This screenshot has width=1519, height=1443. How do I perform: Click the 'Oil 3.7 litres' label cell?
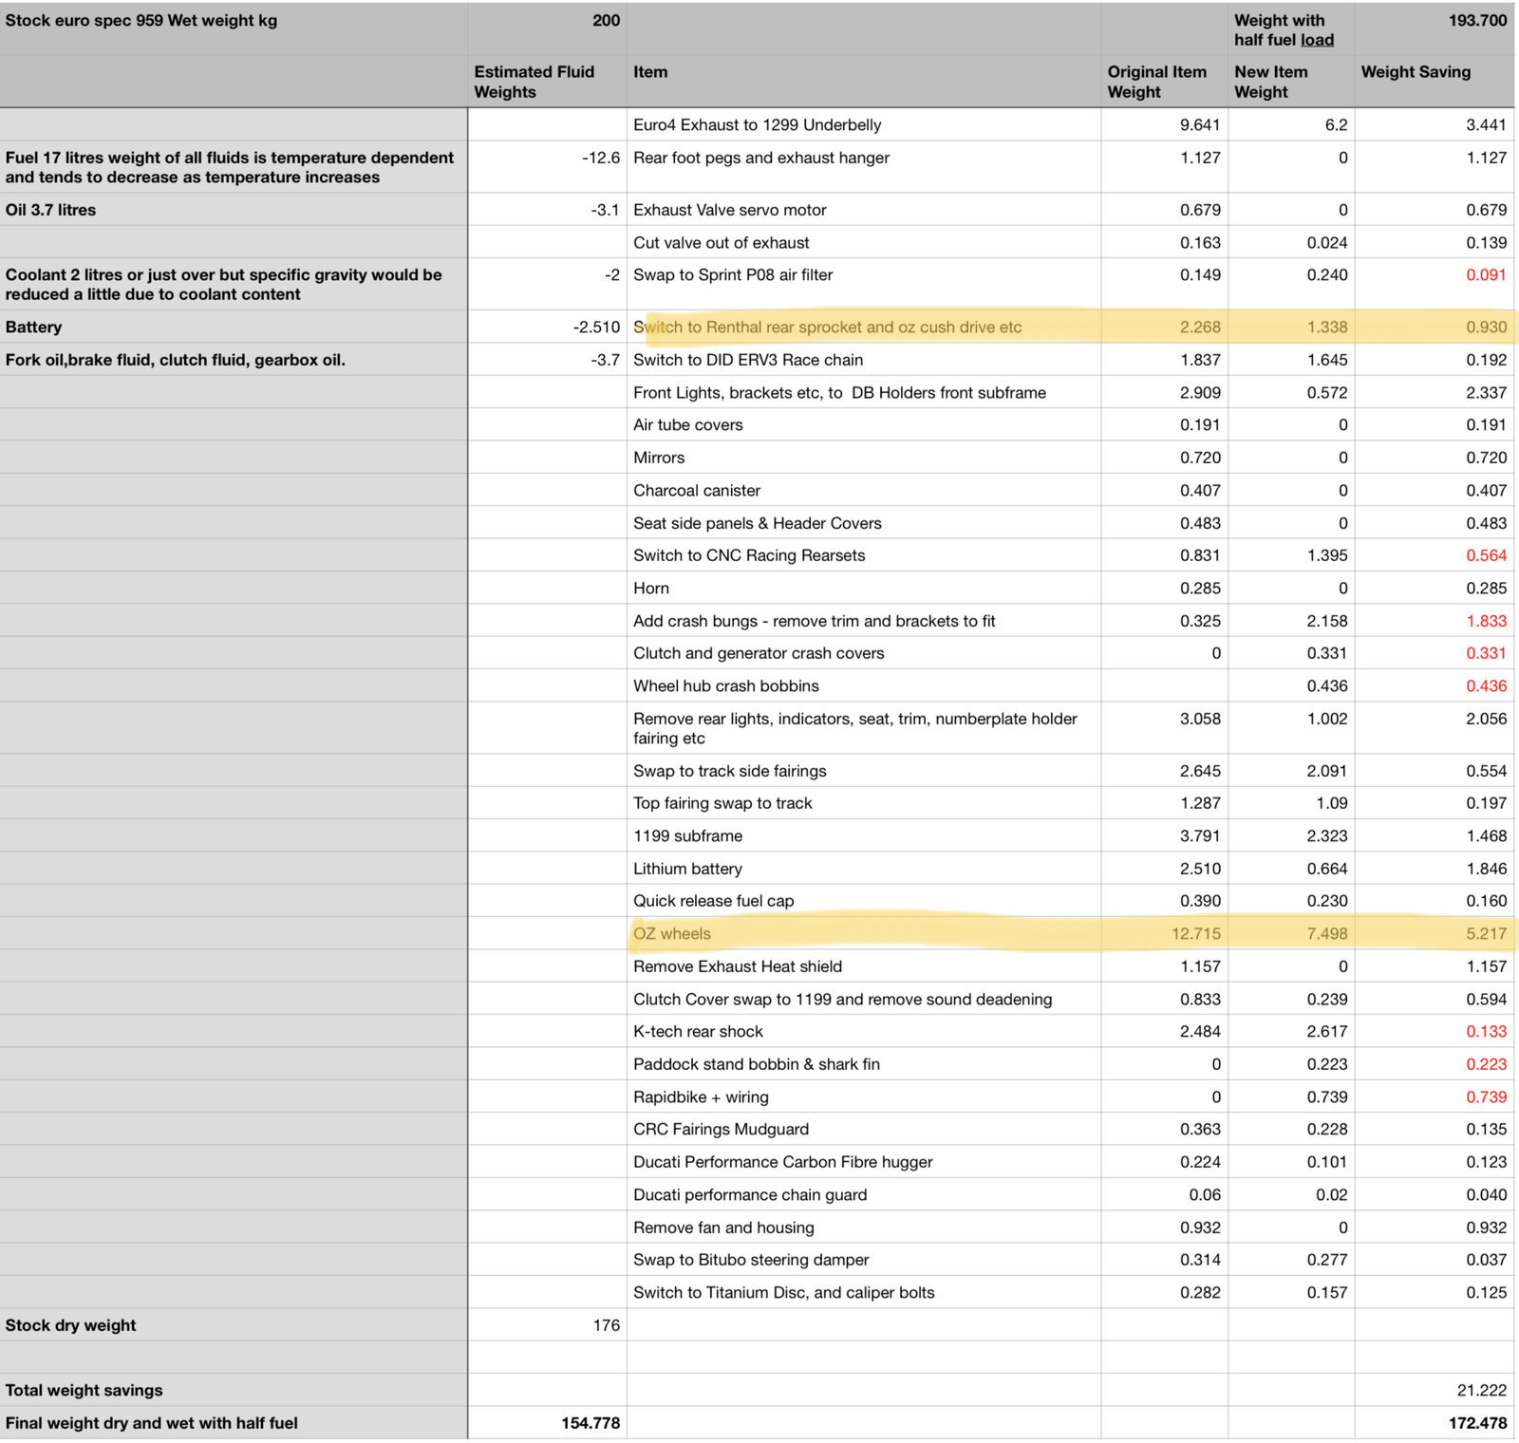tap(234, 210)
